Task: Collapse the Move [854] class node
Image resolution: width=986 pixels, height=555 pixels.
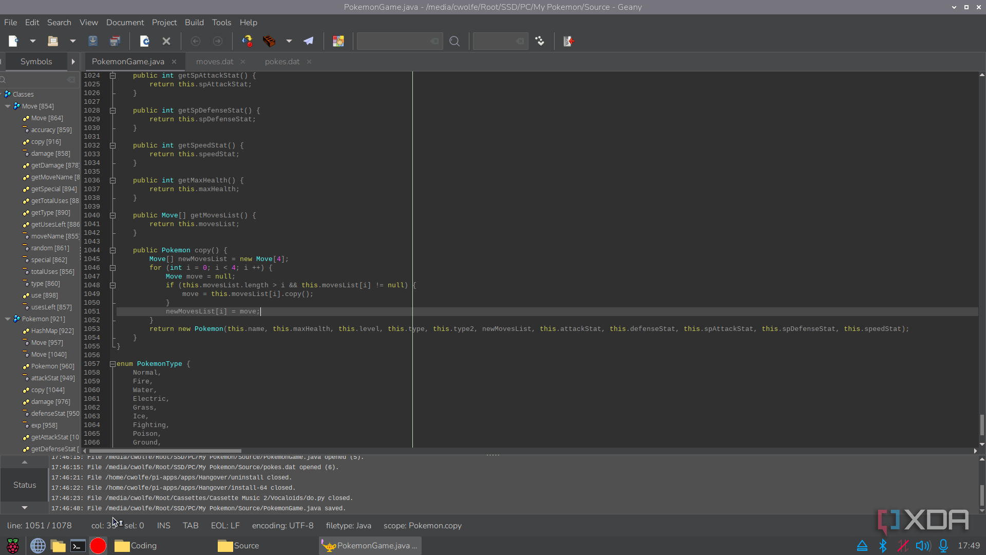Action: [x=8, y=106]
